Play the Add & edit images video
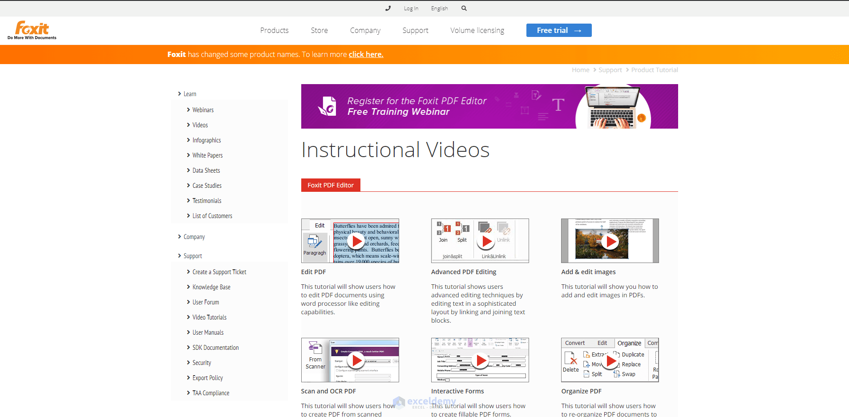Viewport: 849px width, 417px height. 610,241
